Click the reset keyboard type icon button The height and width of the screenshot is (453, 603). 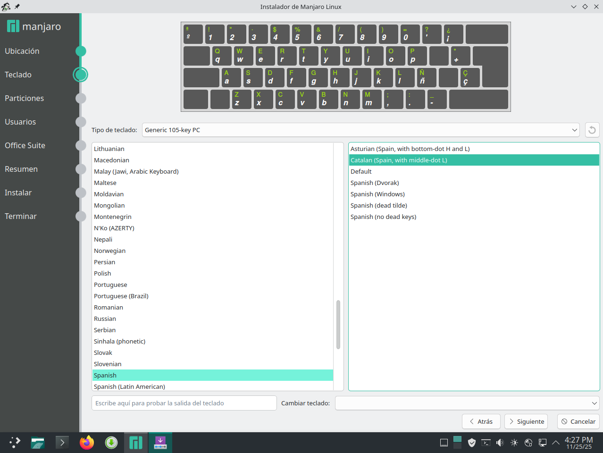point(592,130)
